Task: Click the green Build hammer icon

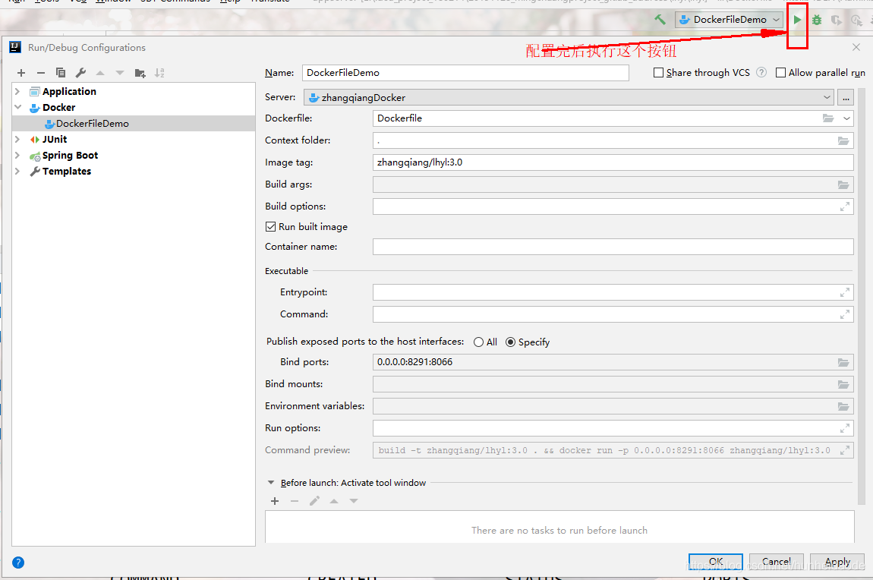Action: 660,20
